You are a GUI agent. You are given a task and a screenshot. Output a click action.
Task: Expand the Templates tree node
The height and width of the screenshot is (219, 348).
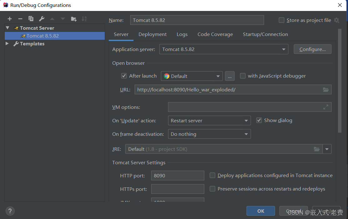pos(7,43)
